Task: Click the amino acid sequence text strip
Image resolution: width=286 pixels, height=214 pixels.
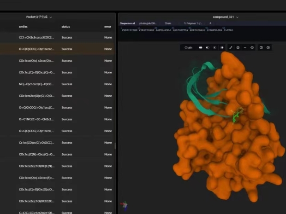Action: [177, 30]
